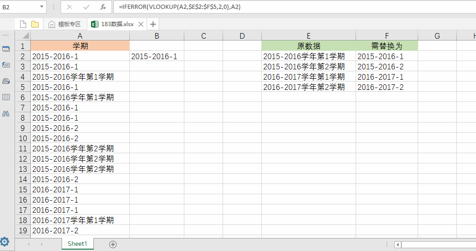Select column G header
The image size is (476, 251).
pyautogui.click(x=437, y=36)
